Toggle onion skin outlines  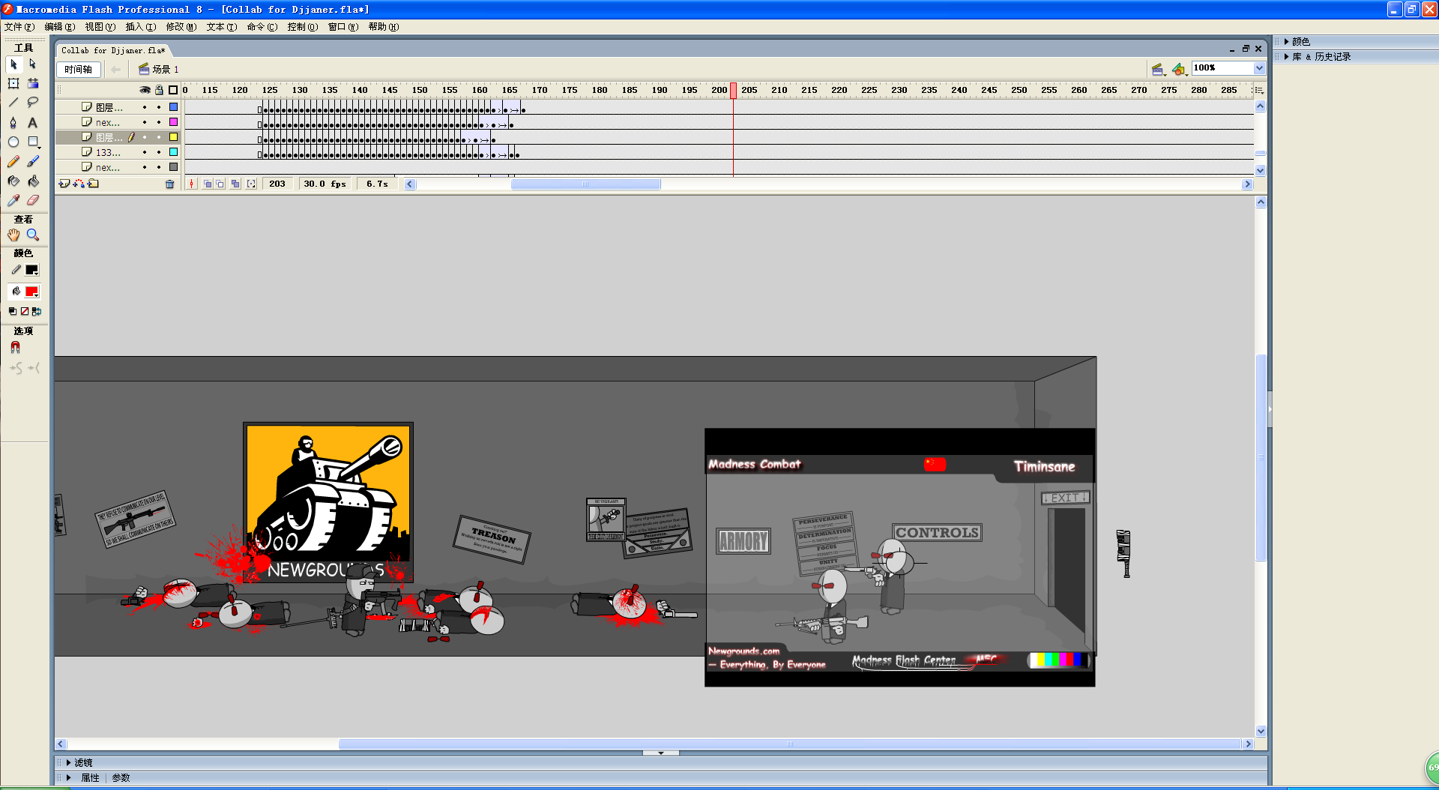pyautogui.click(x=220, y=184)
